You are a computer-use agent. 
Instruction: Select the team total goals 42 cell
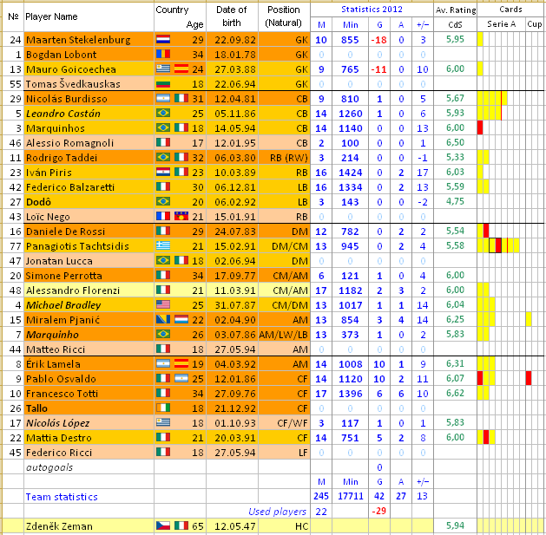tap(379, 496)
